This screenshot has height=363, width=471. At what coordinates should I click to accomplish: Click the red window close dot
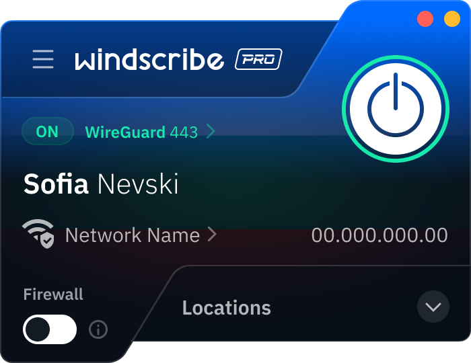pos(425,19)
